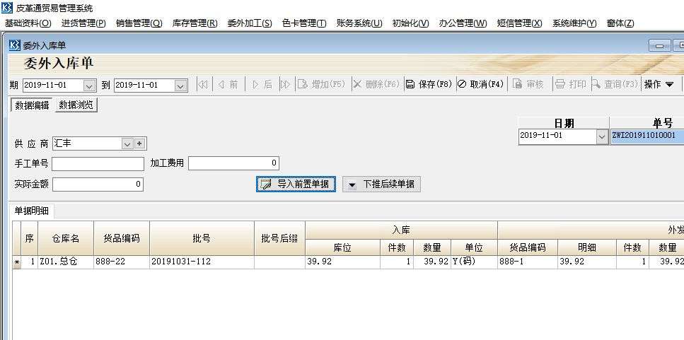Open the start date dropdown in the toolbar

pos(89,86)
